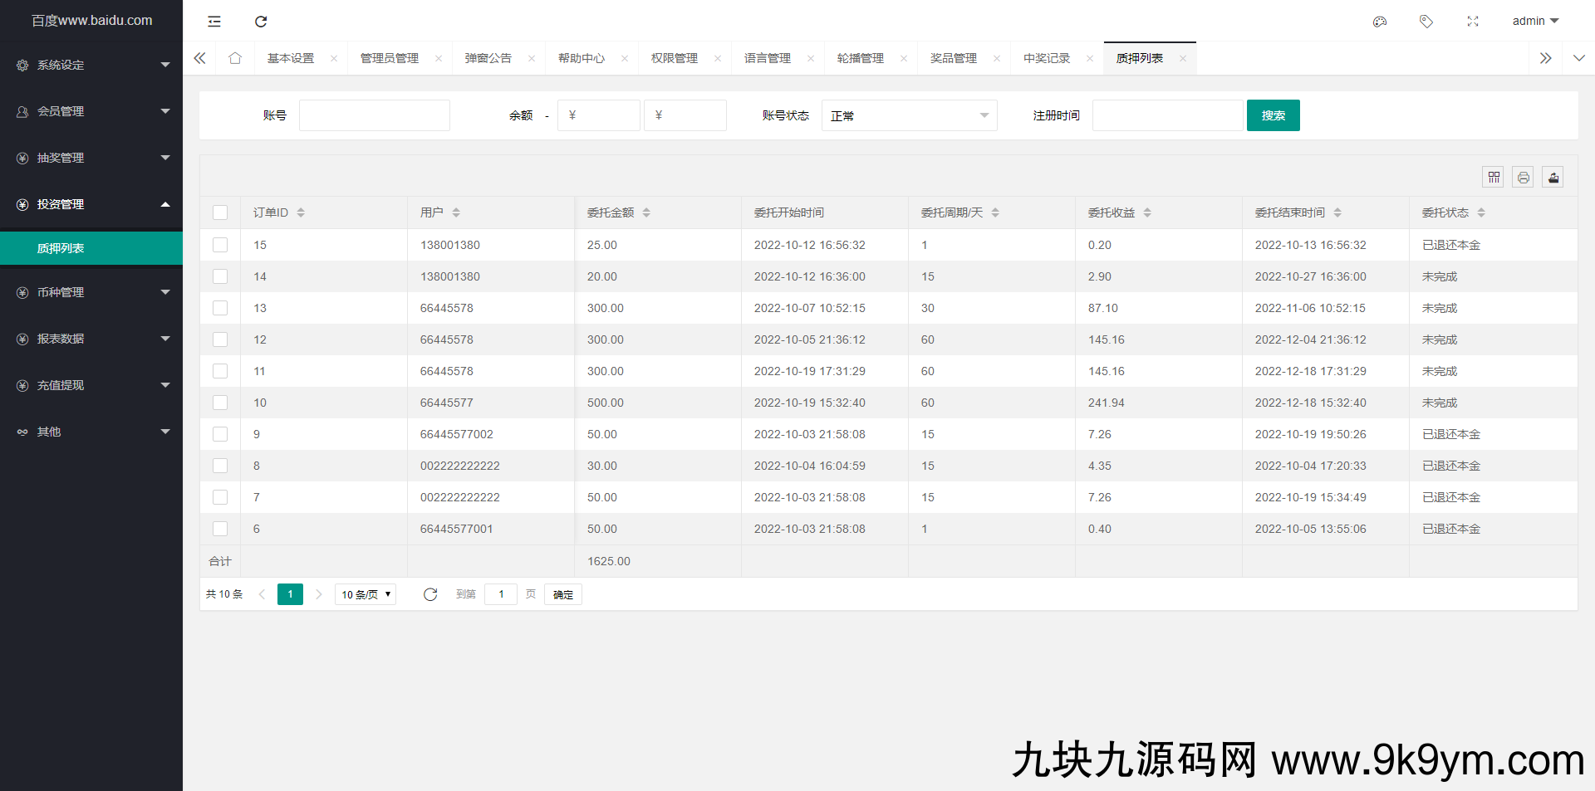The height and width of the screenshot is (791, 1595).
Task: Click the export icon above the table
Action: tap(1553, 177)
